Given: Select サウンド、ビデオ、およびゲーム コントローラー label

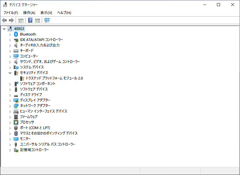Looking at the screenshot, I should pyautogui.click(x=50, y=61).
